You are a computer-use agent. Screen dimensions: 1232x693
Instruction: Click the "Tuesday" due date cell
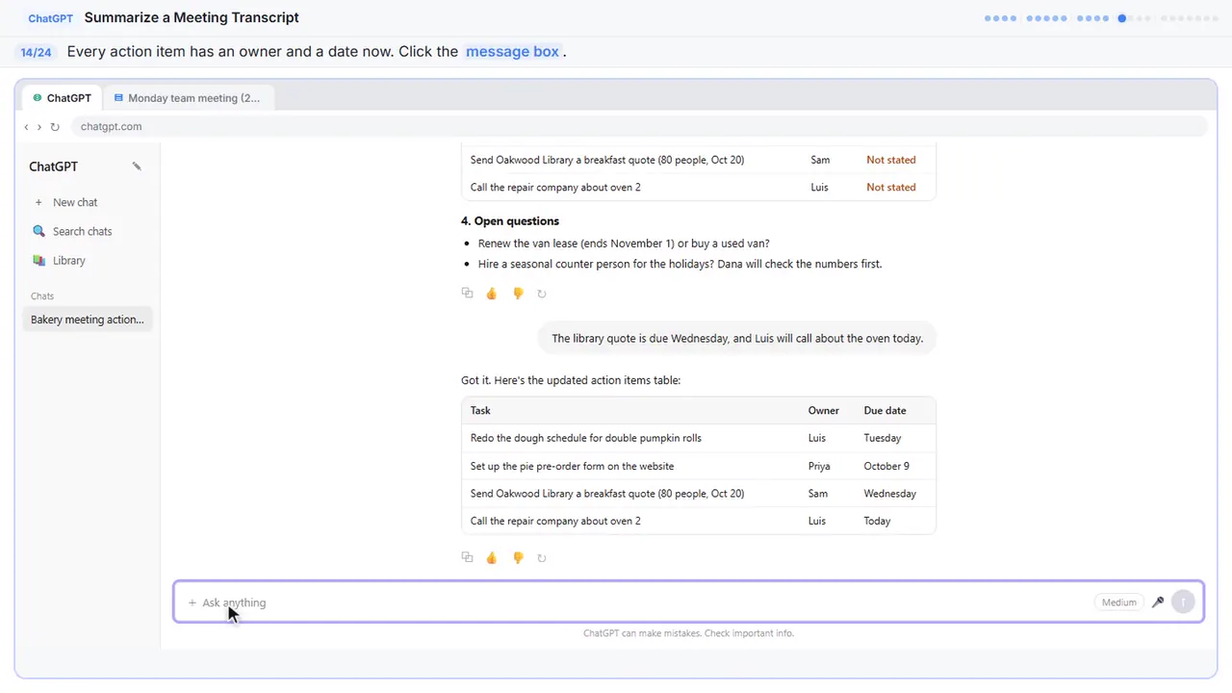[x=883, y=438]
